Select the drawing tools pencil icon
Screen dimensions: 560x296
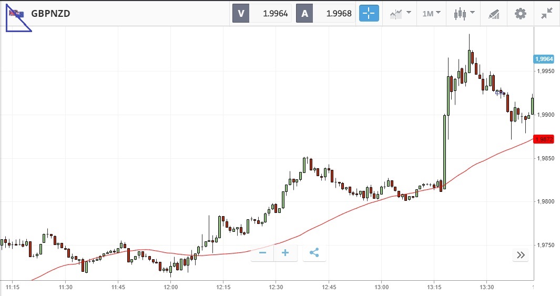point(493,13)
